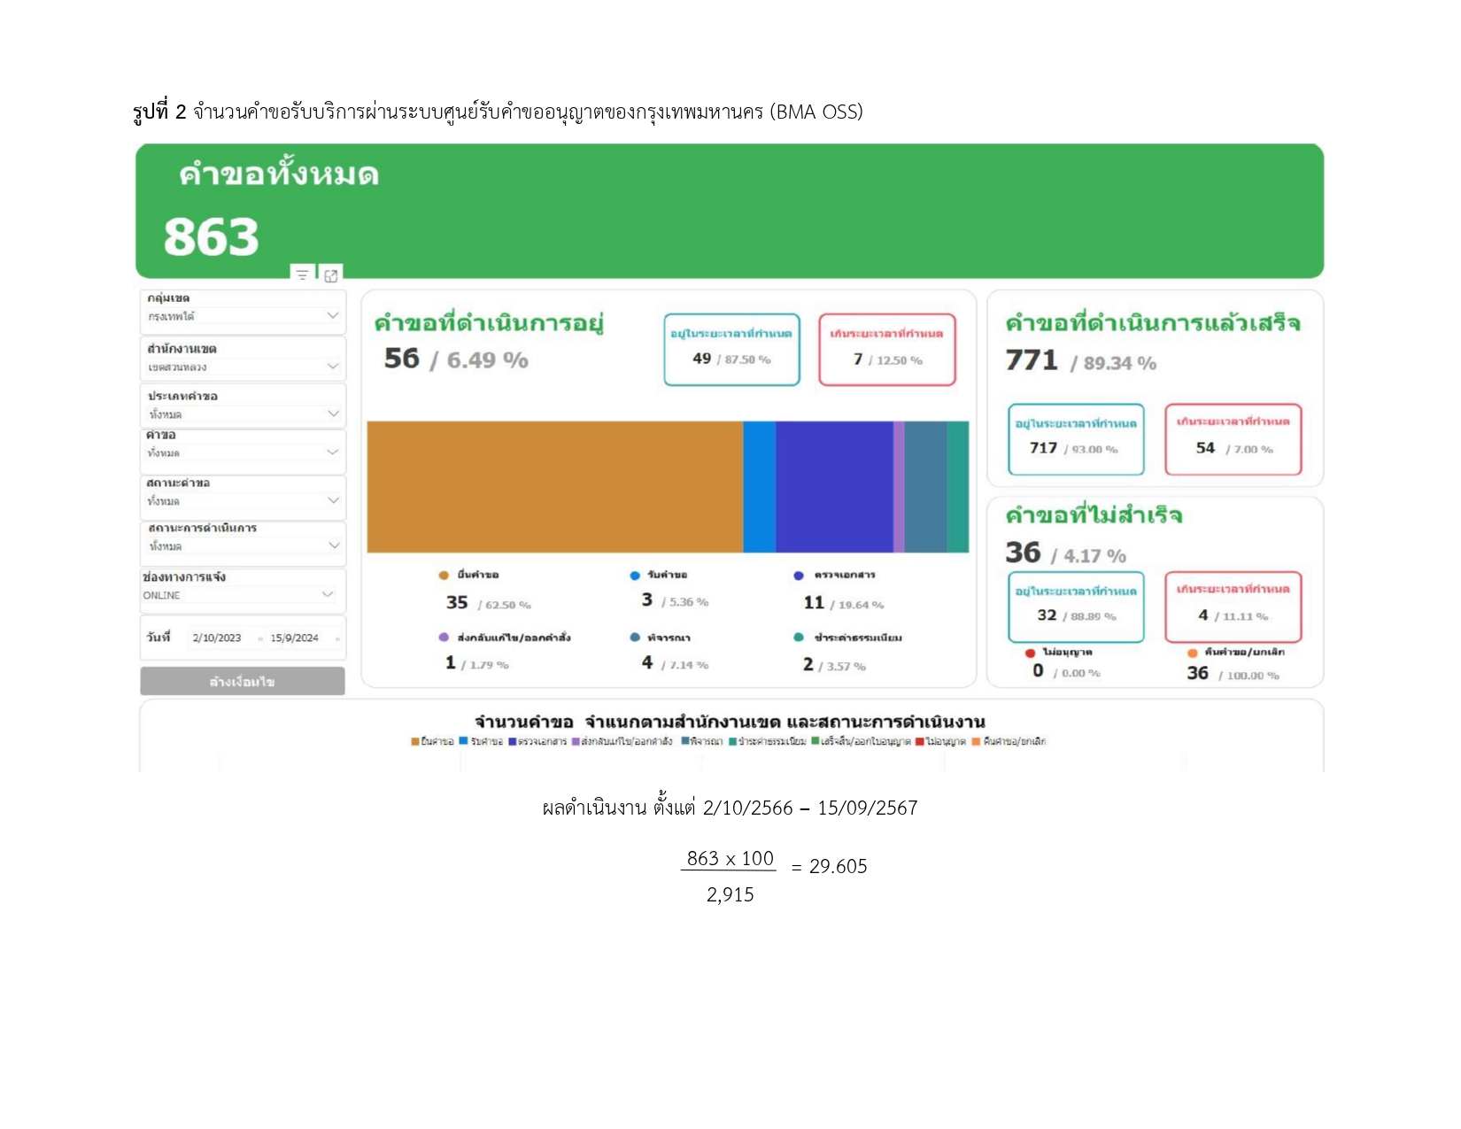Click the teal ชำระค่าธรรมเนียม legend dot
This screenshot has height=1129, width=1461.
[x=799, y=638]
